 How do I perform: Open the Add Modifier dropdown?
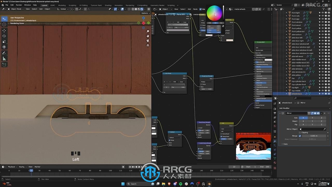click(x=304, y=108)
